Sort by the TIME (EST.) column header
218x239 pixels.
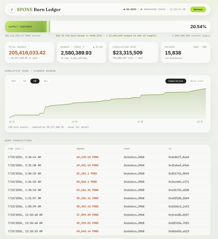tap(16, 149)
